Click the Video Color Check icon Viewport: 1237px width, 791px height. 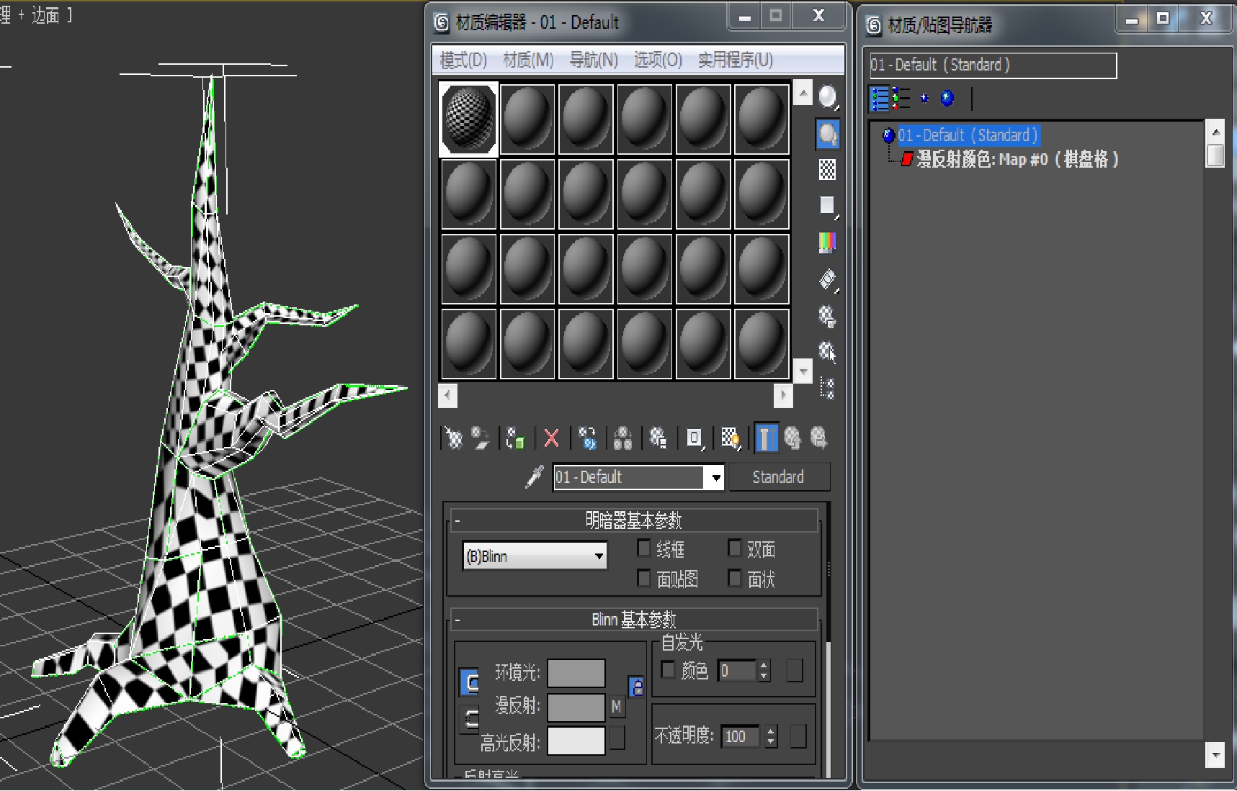point(828,243)
